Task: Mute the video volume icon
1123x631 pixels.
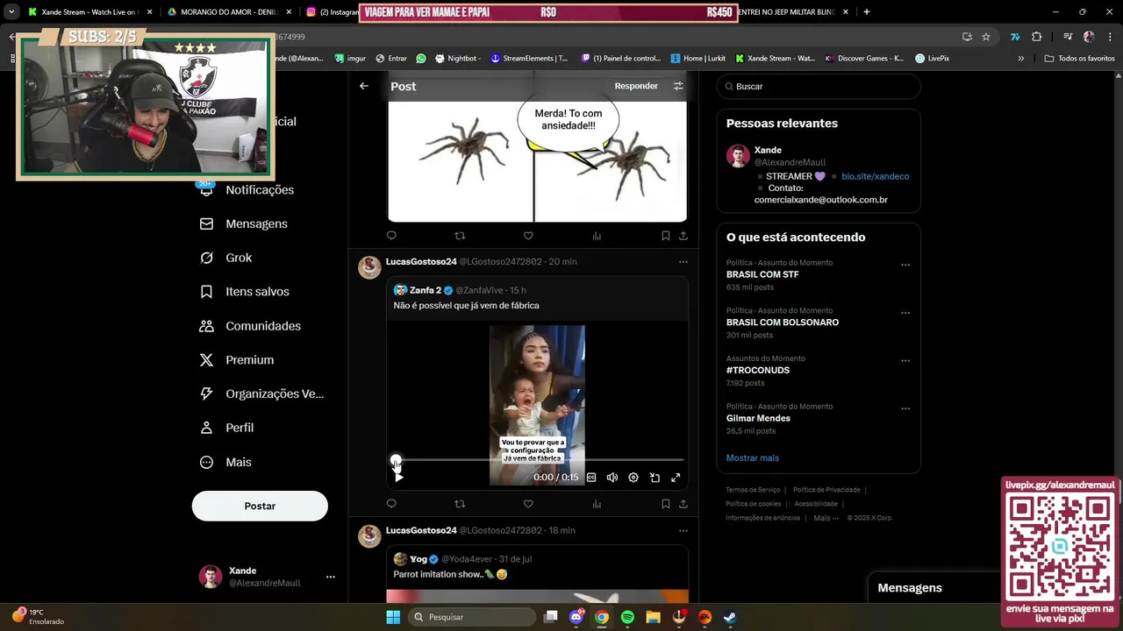Action: pos(612,478)
